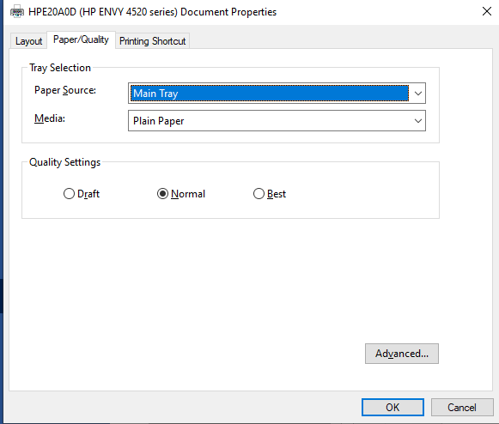Close the Document Properties dialog
Screen dimensions: 499x424
(487, 11)
